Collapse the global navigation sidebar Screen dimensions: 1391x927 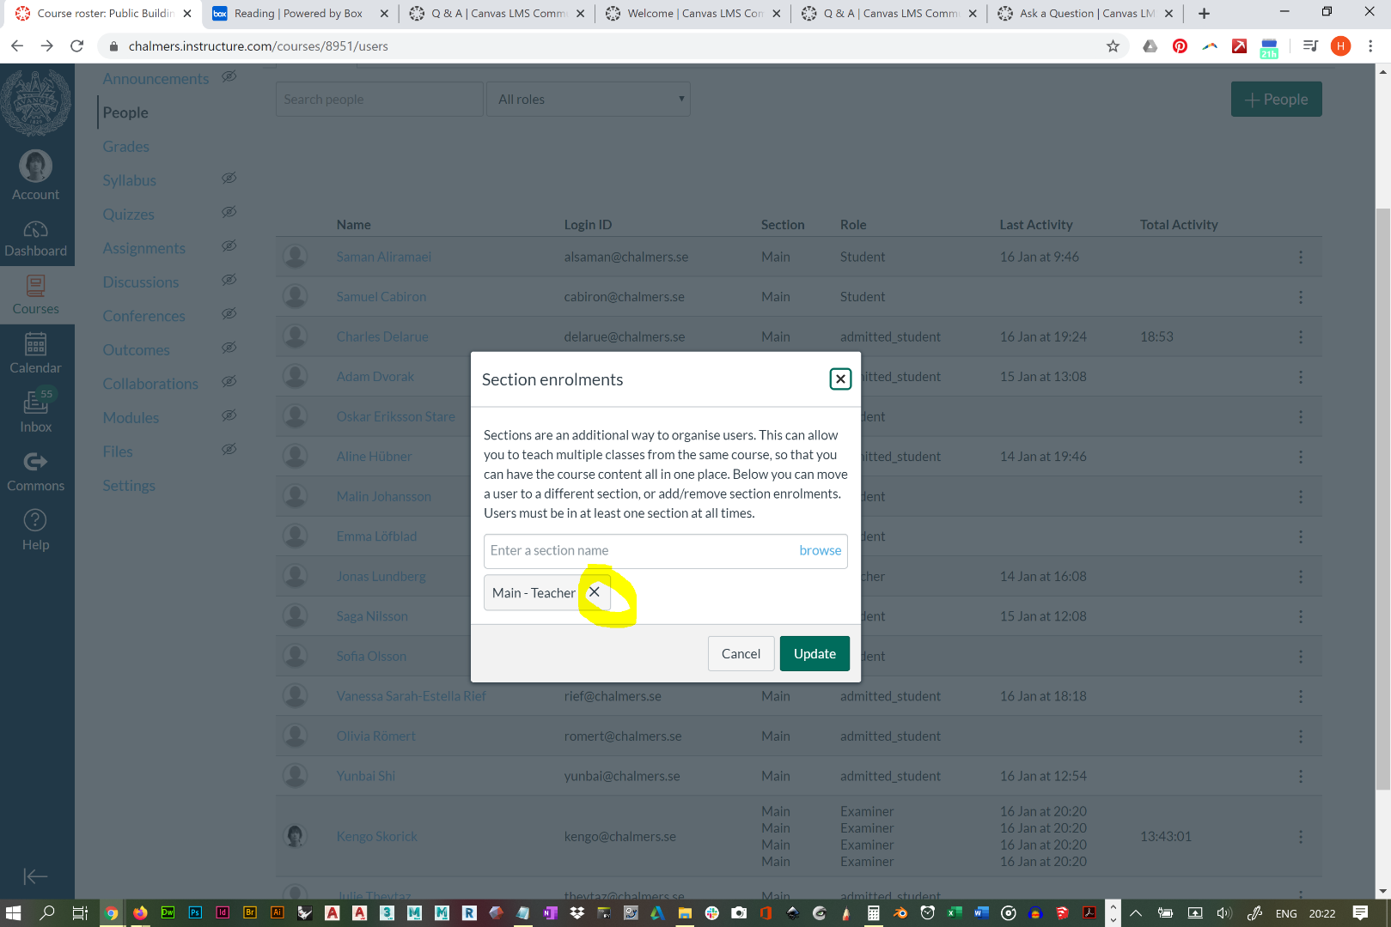pos(35,875)
